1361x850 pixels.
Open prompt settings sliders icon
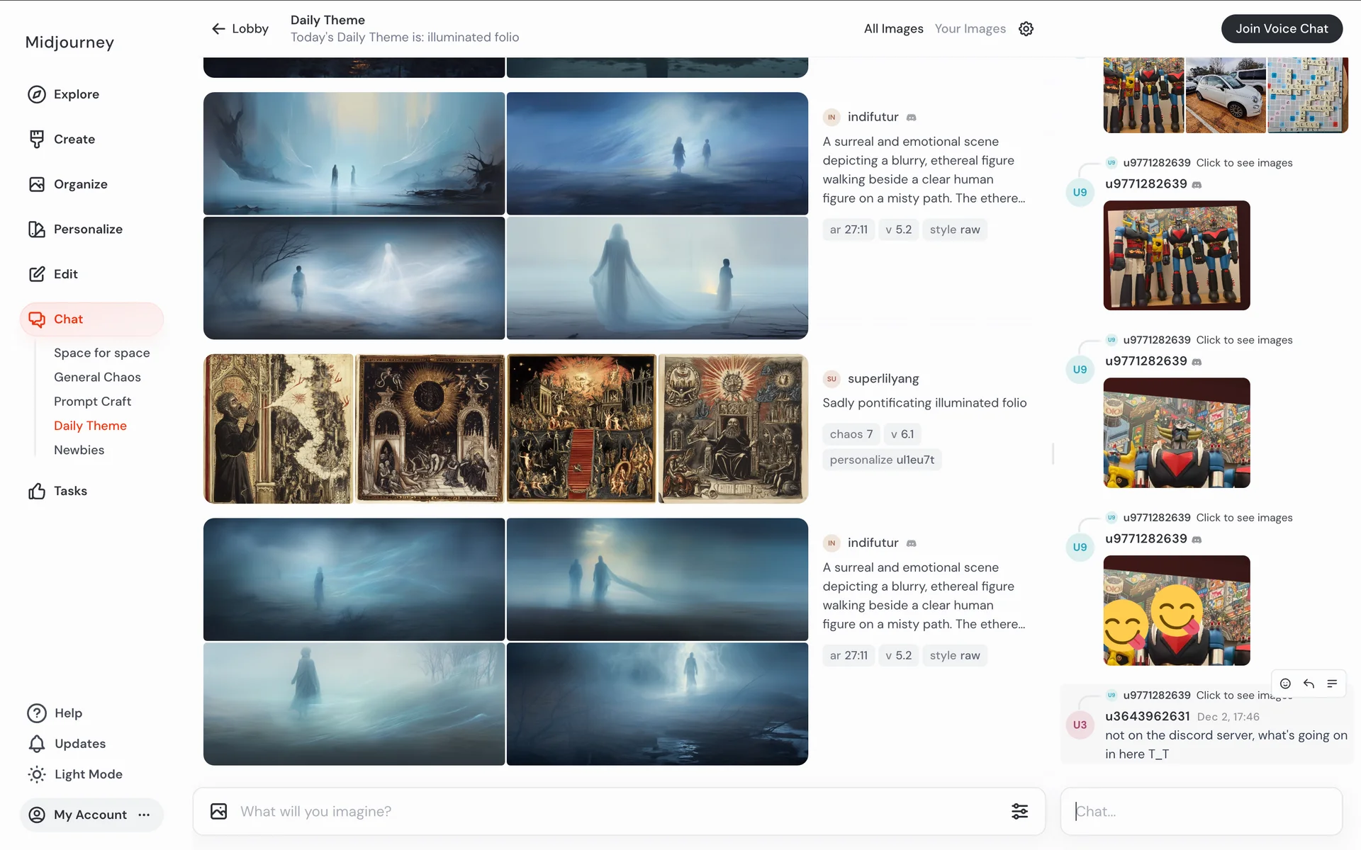coord(1019,811)
